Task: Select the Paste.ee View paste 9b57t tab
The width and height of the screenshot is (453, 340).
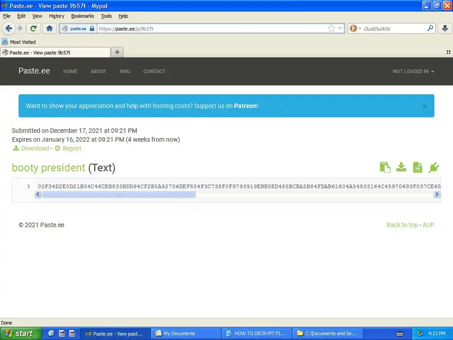Action: (55, 52)
